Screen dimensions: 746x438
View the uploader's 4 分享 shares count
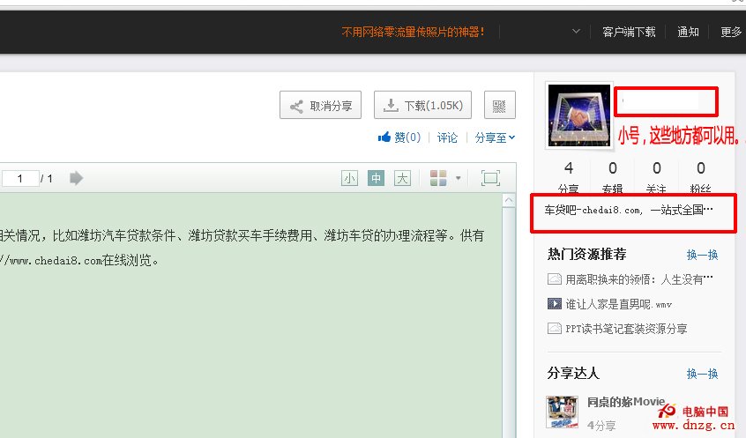click(569, 177)
